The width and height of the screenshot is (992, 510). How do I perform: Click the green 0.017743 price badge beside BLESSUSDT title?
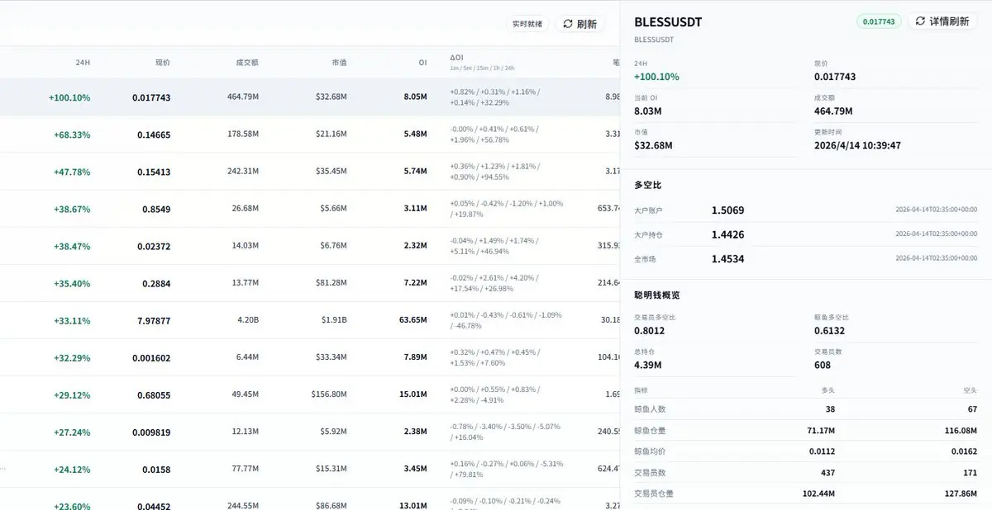tap(879, 21)
